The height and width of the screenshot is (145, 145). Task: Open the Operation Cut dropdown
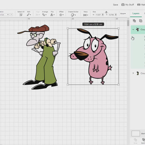point(4,14)
